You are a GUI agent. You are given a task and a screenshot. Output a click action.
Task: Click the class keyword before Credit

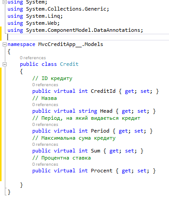49,64
